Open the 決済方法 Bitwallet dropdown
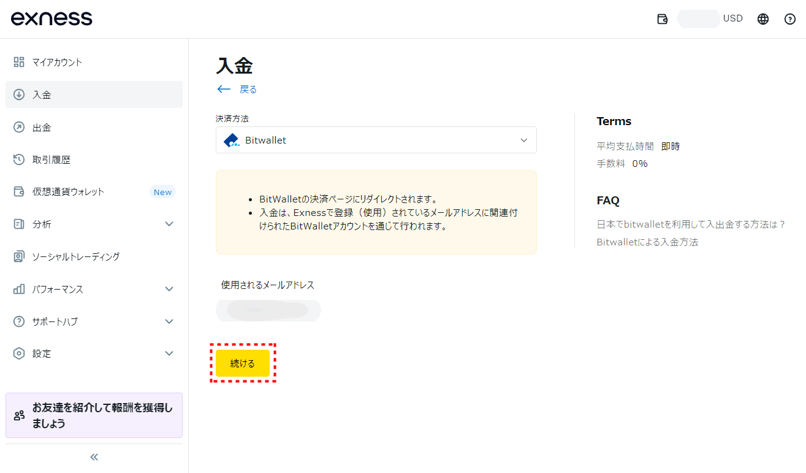Viewport: 806px width, 473px height. point(376,140)
